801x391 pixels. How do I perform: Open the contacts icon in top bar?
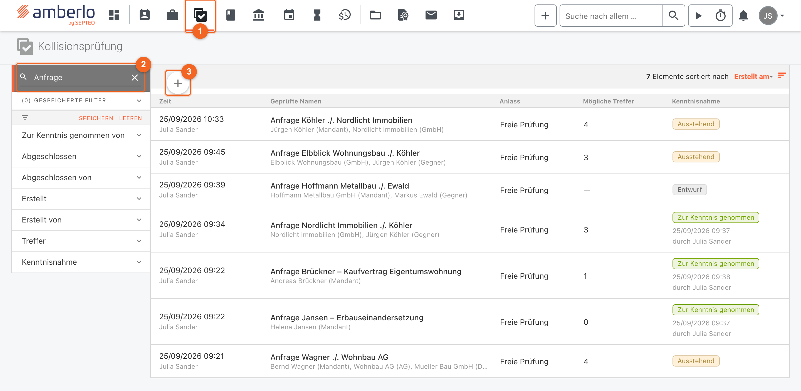(144, 15)
